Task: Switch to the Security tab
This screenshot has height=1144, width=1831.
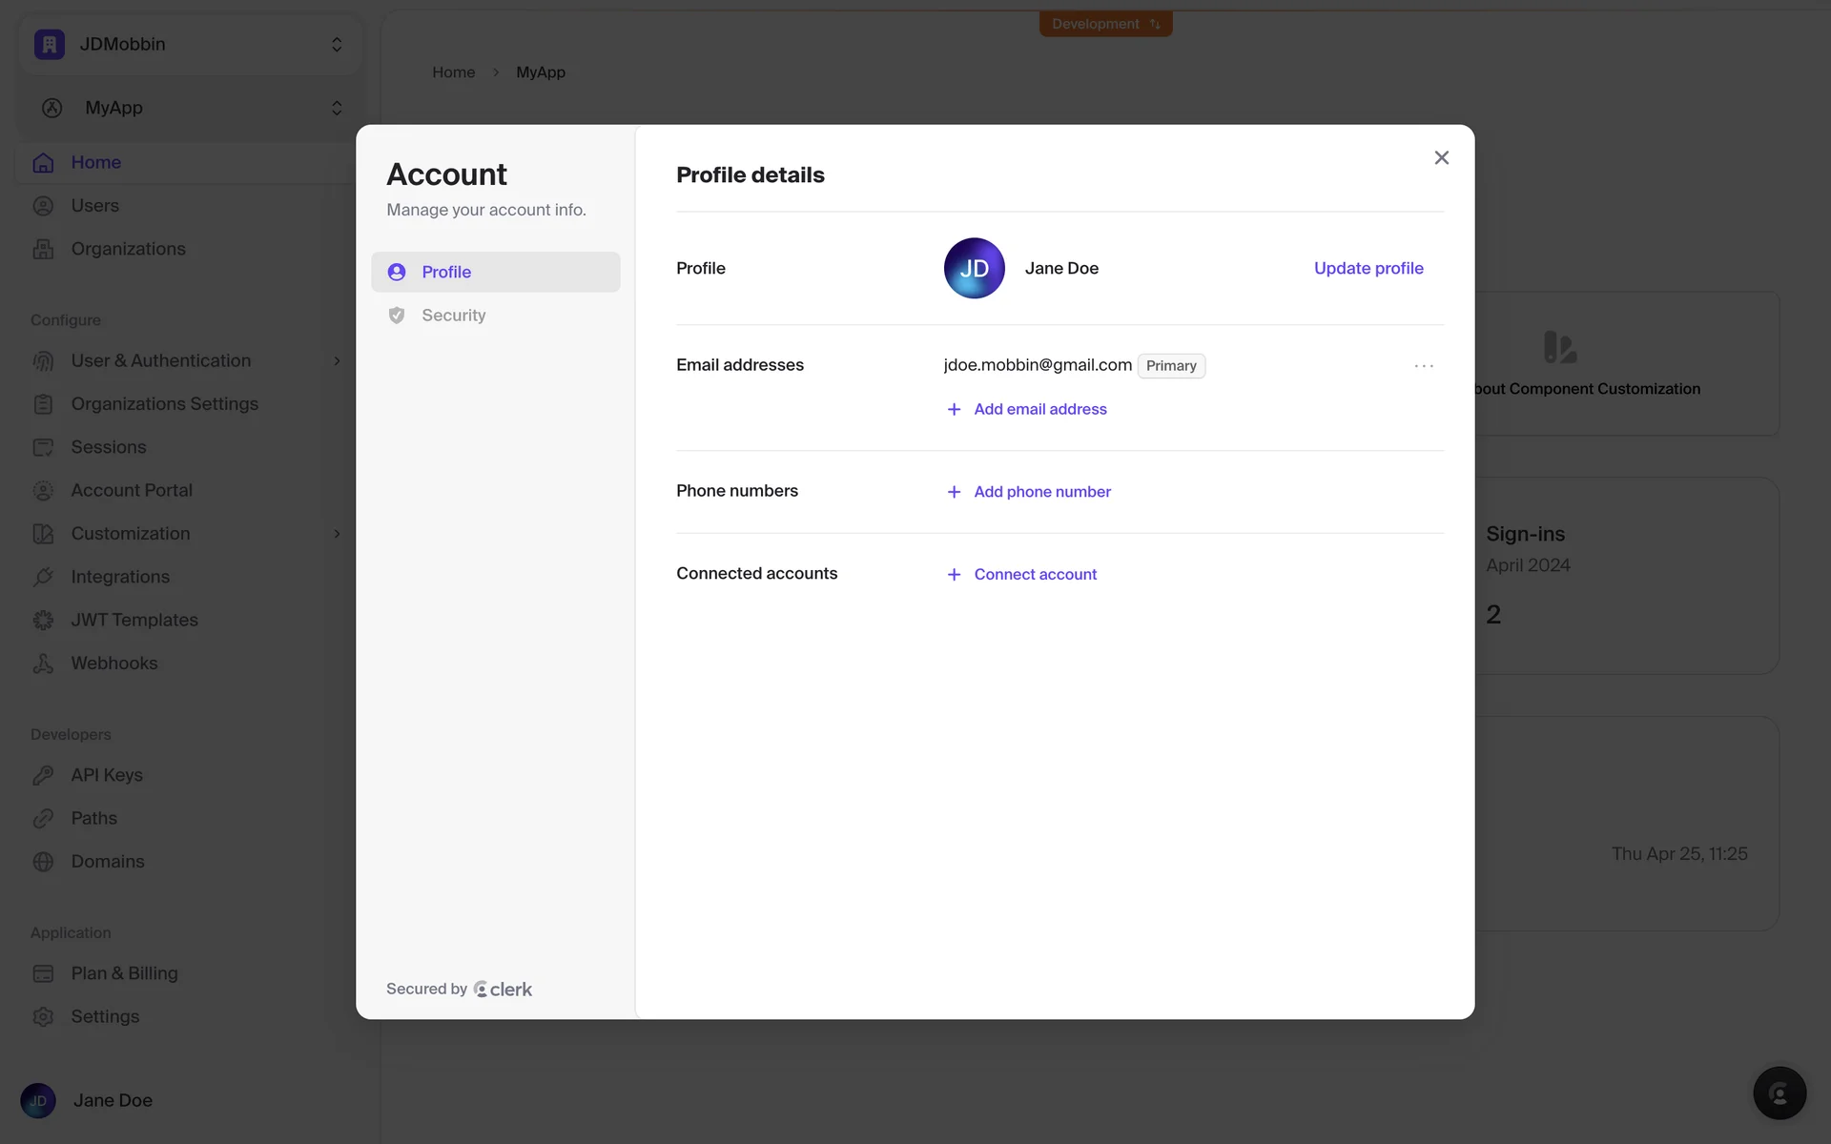Action: 454,316
